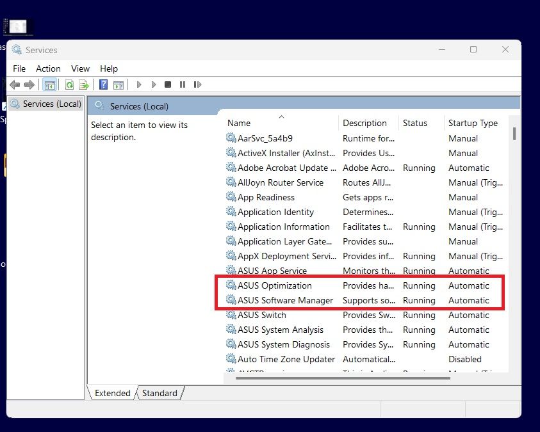540x432 pixels.
Task: Open the Action menu
Action: click(x=48, y=68)
